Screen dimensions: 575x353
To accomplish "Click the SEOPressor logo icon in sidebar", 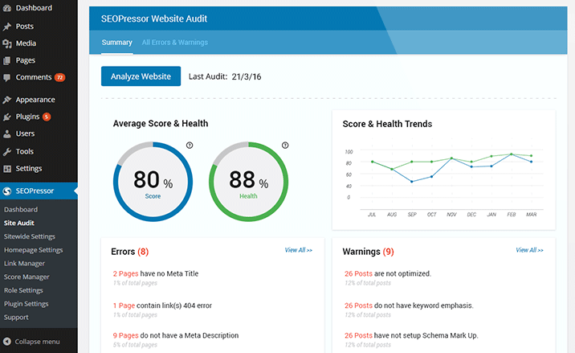I will coord(6,191).
